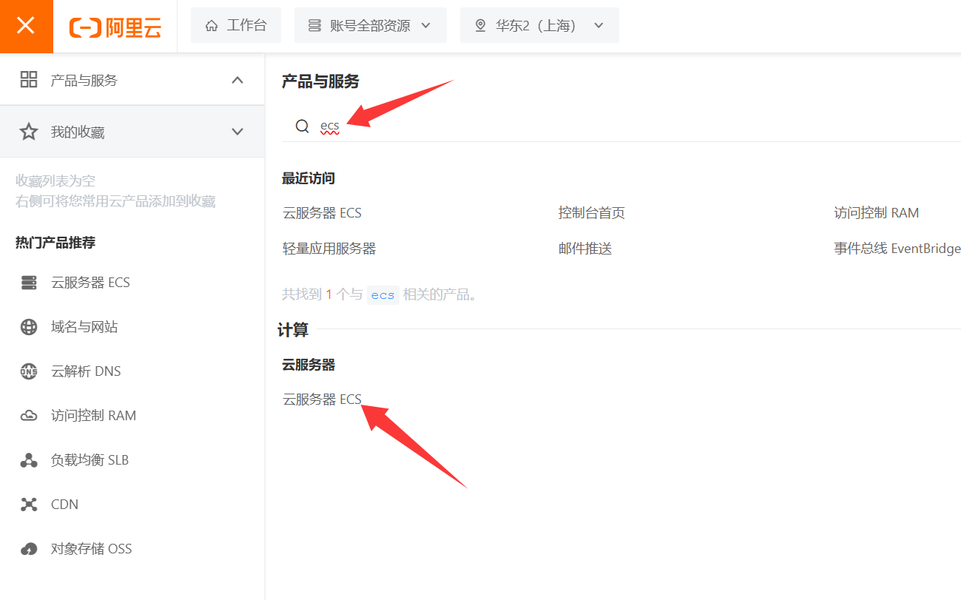Open 云服务器 ECS under 计算 search results
This screenshot has height=600, width=961.
click(x=322, y=400)
